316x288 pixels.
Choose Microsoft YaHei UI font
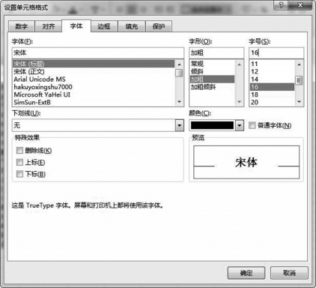click(94, 94)
